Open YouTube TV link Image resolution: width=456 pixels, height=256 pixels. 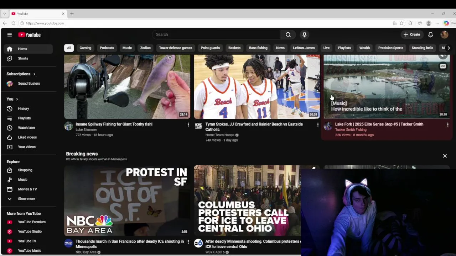28,241
